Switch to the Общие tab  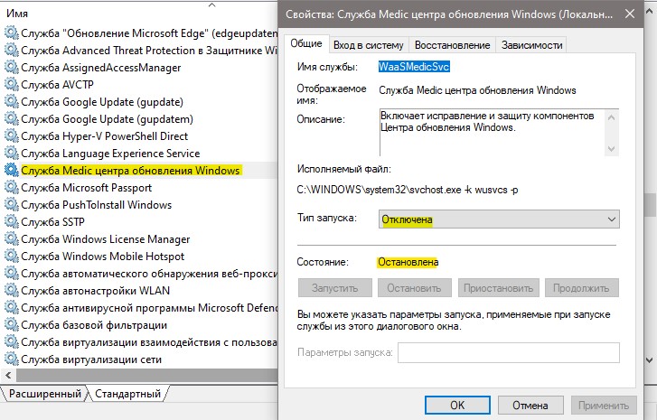click(x=306, y=43)
